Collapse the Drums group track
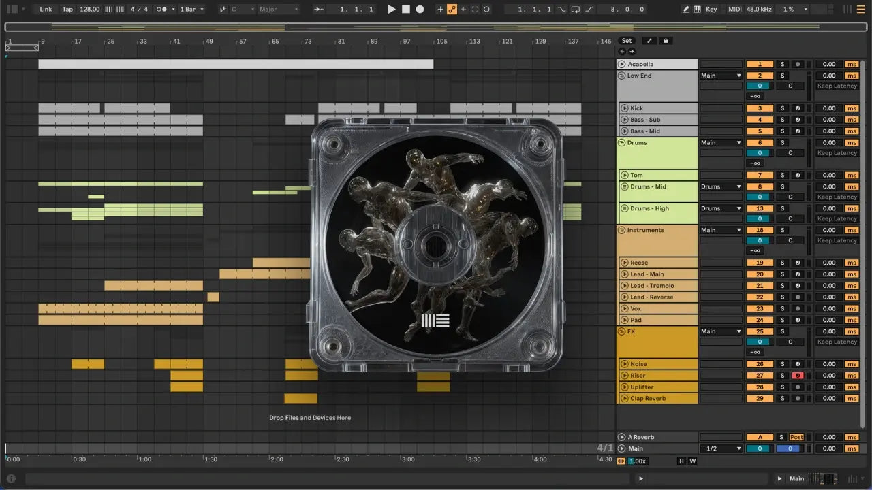 tap(622, 143)
